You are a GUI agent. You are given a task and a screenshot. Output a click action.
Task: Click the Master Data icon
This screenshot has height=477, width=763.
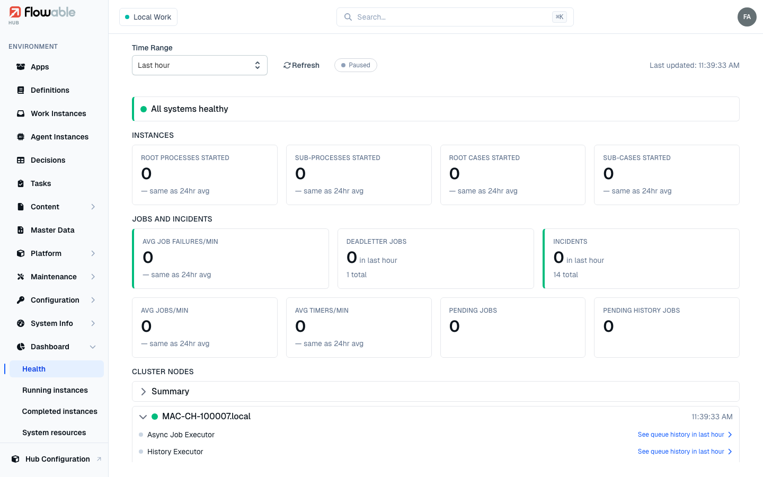coord(21,230)
